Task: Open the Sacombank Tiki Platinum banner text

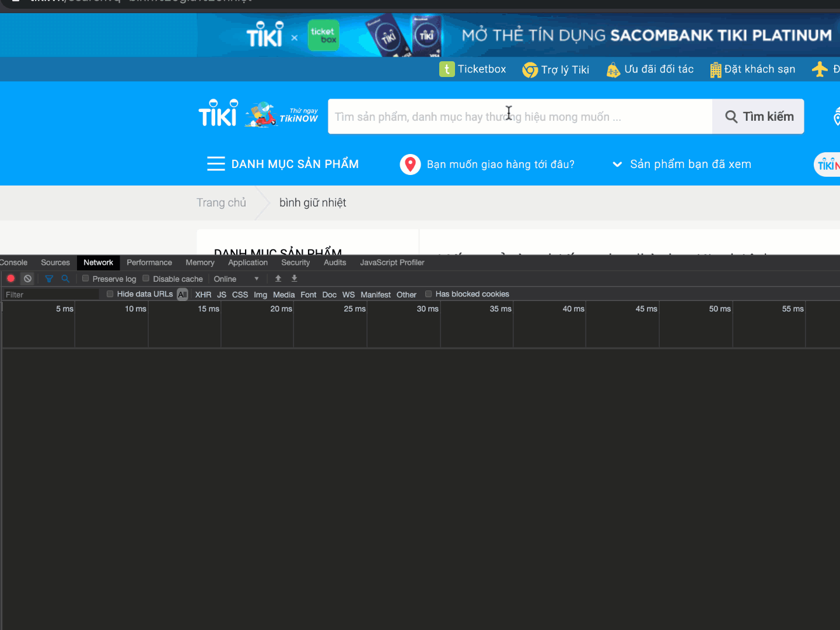Action: [647, 36]
